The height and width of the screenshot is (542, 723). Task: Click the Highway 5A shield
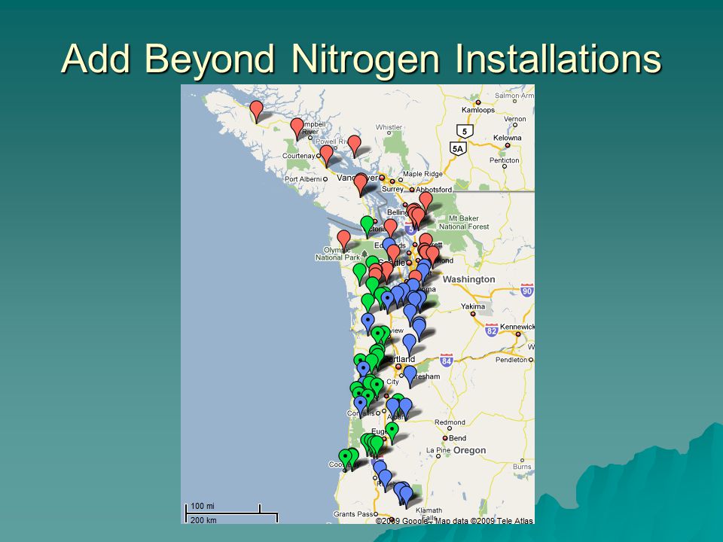coord(457,148)
